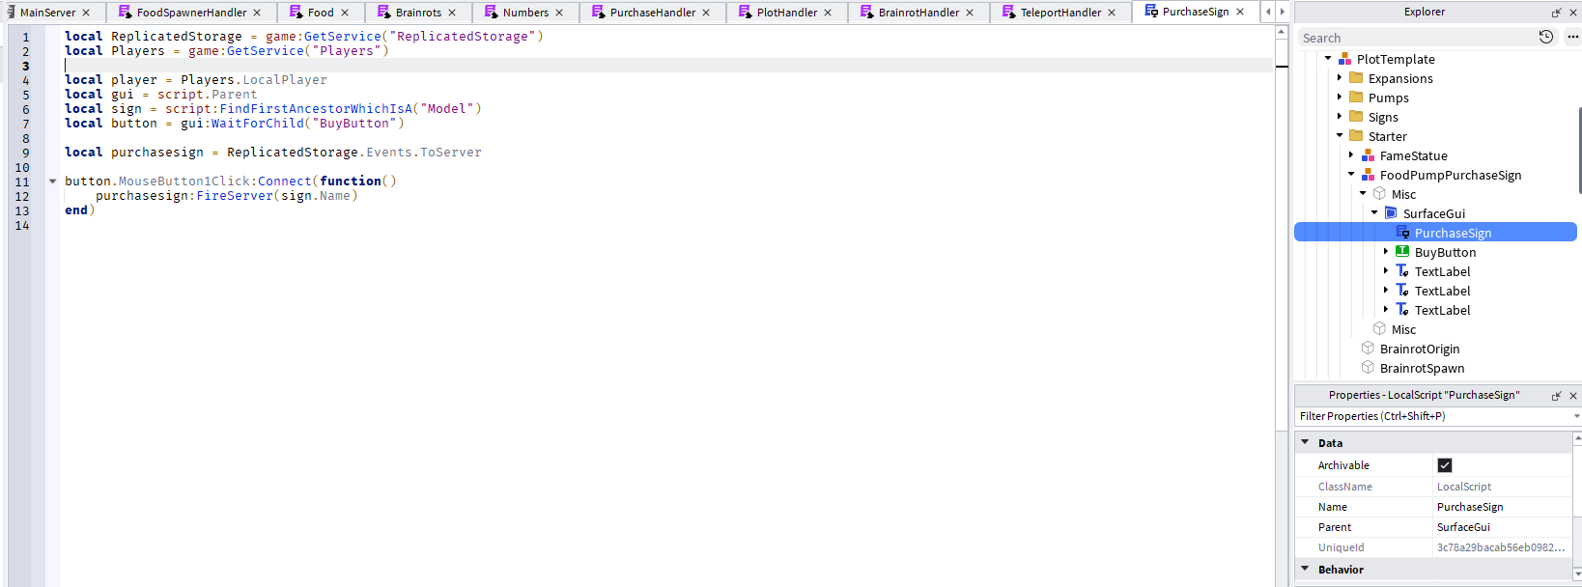Click the Filter Properties input
The height and width of the screenshot is (587, 1582).
coord(1433,416)
